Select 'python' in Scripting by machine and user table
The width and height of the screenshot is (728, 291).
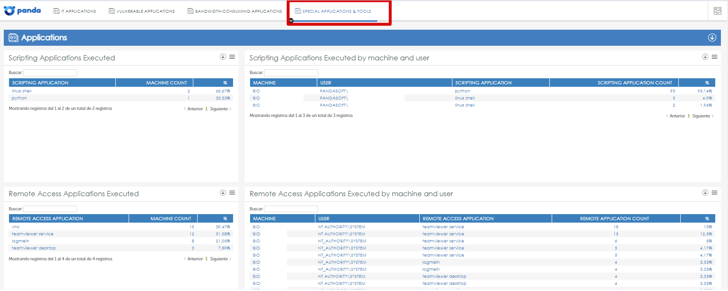point(463,91)
